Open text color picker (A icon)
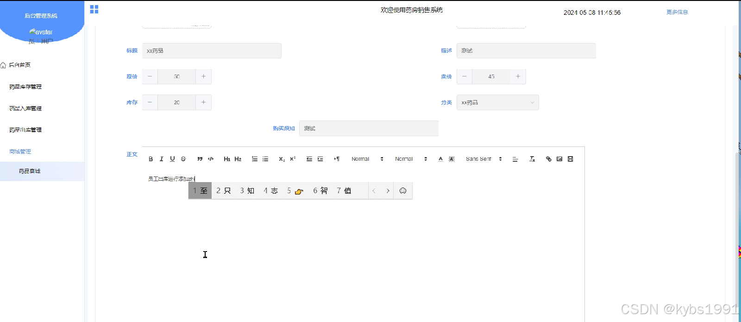Screen dimensions: 741x322 coord(440,159)
